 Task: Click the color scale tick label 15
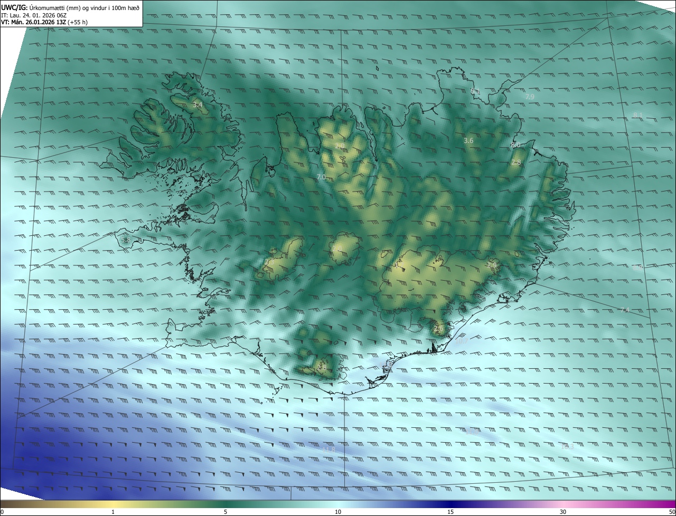pos(450,512)
